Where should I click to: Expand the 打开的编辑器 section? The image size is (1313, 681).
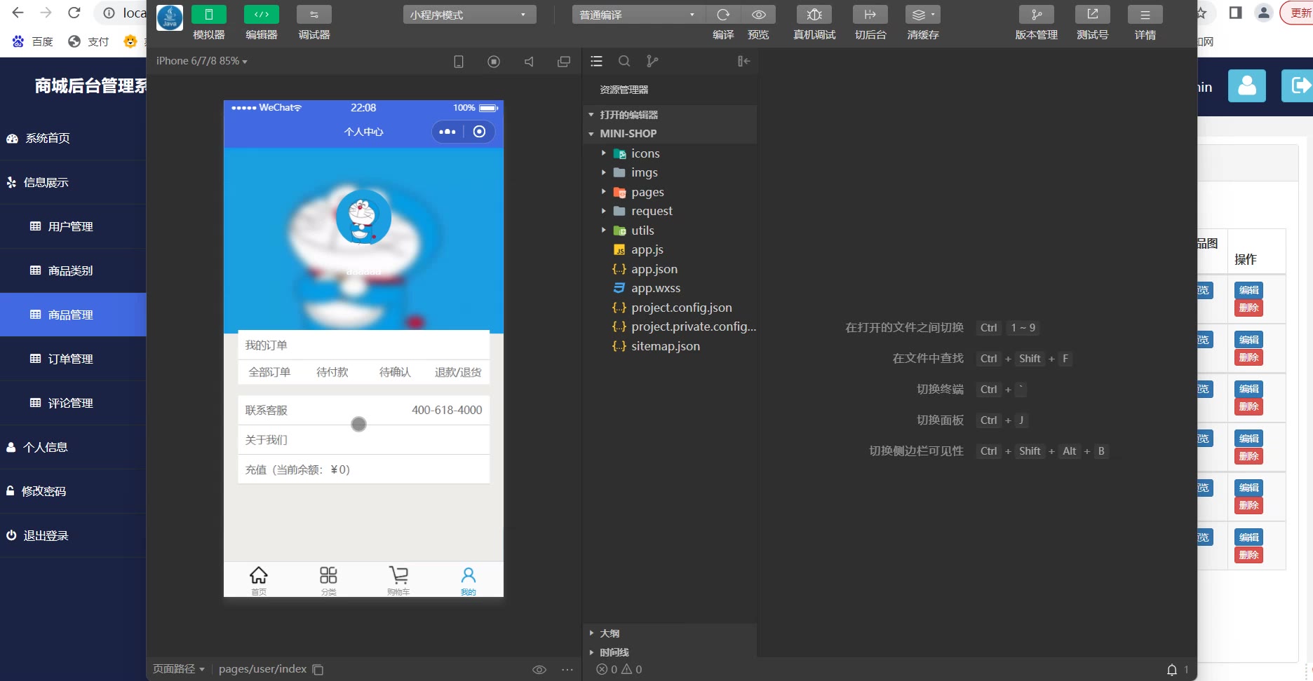click(x=670, y=115)
